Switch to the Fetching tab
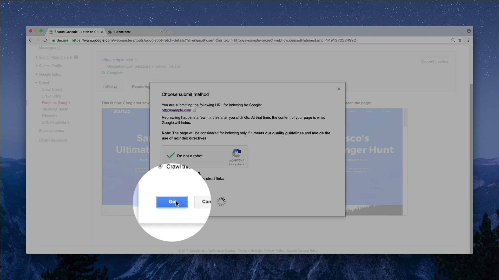499x280 pixels. tap(110, 86)
